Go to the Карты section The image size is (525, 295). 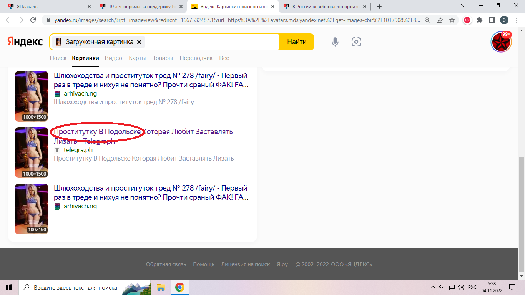tap(137, 58)
